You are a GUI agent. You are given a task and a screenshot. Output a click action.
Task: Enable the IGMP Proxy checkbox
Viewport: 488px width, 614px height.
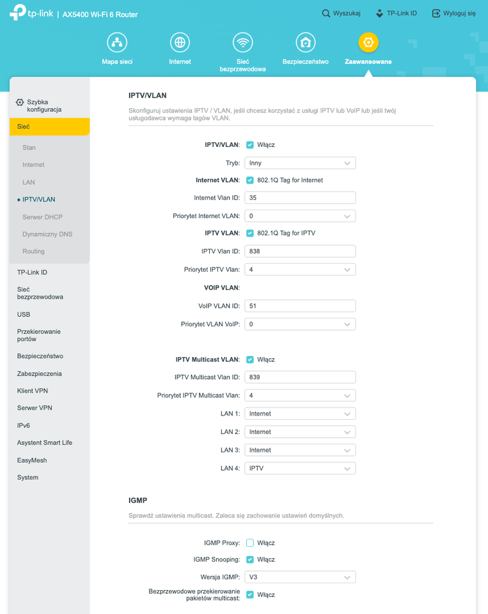[x=250, y=543]
